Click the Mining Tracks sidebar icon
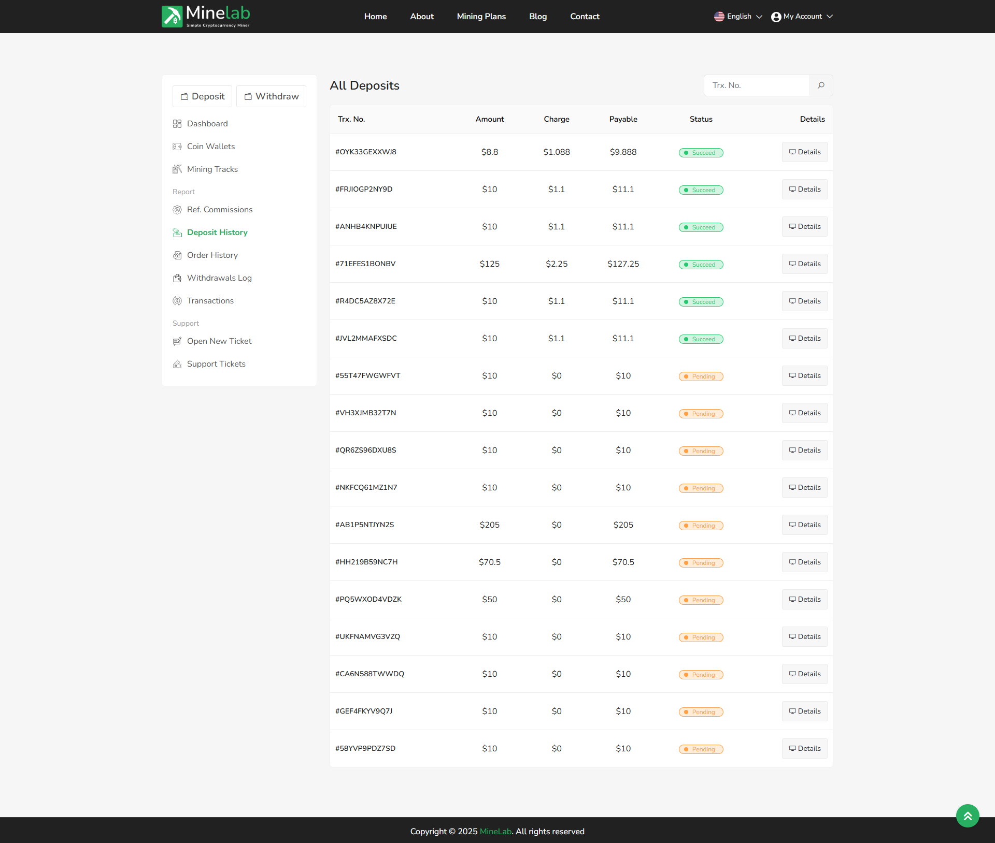Screen dimensions: 995x843 [177, 169]
